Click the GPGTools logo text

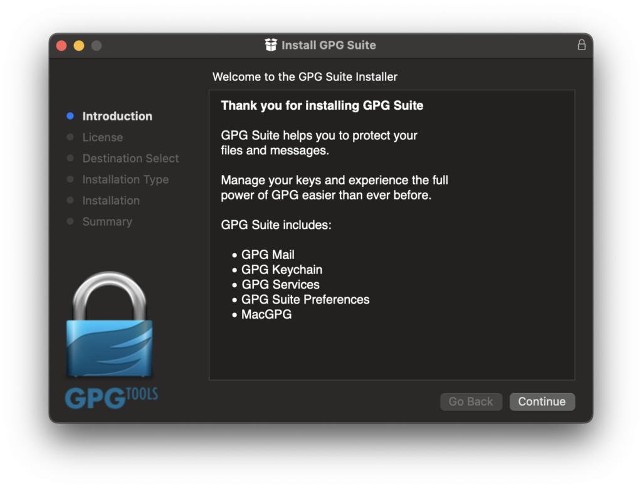pos(112,398)
